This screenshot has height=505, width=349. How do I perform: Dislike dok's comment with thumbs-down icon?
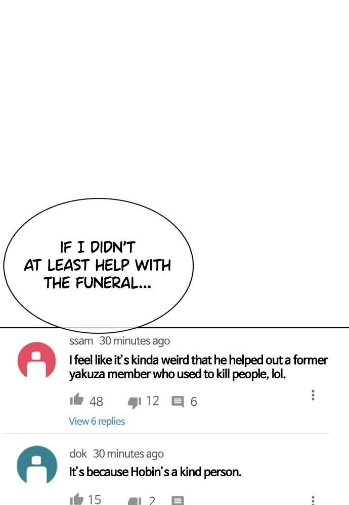pyautogui.click(x=135, y=501)
